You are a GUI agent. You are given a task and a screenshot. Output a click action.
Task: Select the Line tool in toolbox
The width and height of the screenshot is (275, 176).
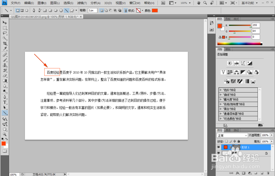point(5,113)
